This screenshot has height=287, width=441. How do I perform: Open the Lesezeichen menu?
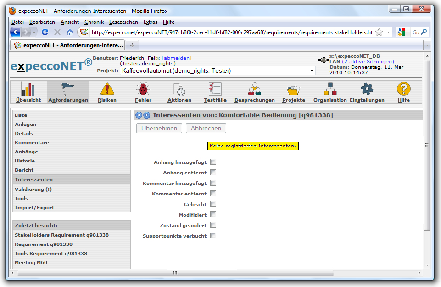tap(123, 22)
